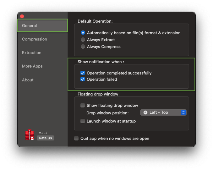213x170 pixels.
Task: Switch to the Compression tab
Action: point(35,39)
